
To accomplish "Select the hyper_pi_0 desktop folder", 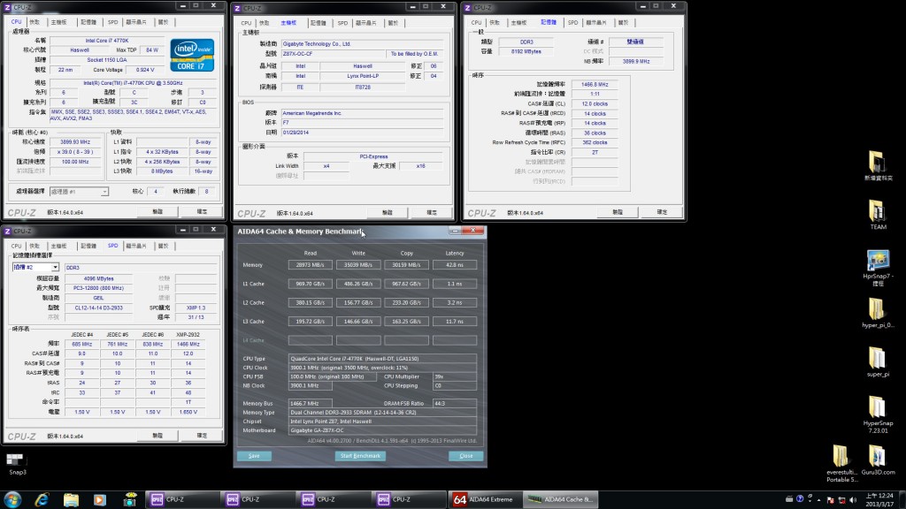I will [878, 314].
